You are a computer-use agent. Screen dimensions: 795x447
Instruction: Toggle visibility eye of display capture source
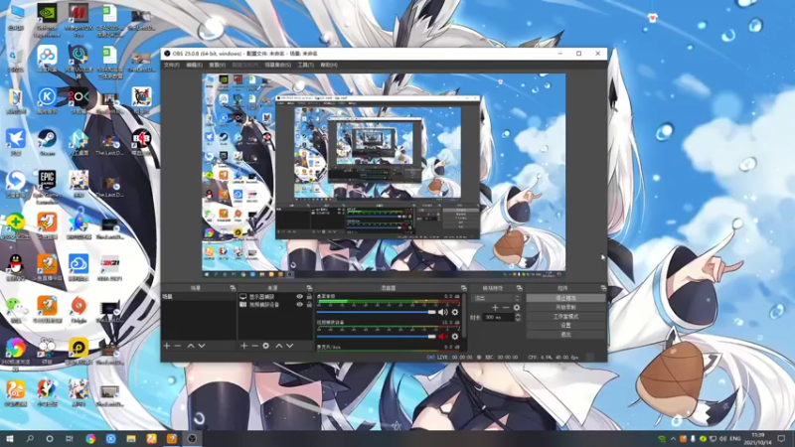click(x=300, y=296)
